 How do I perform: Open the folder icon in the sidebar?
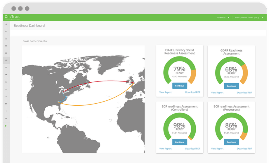point(6,82)
